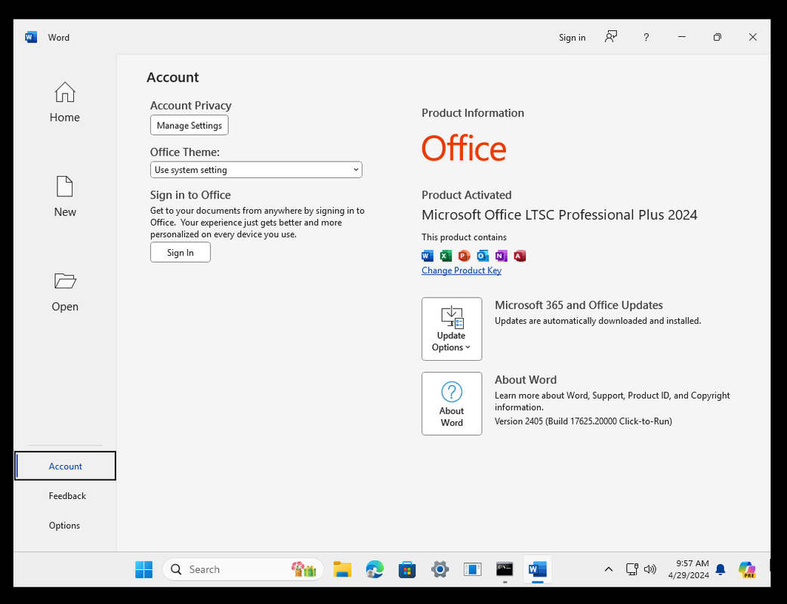The width and height of the screenshot is (787, 604).
Task: Open the Change Product Key link
Action: [461, 270]
